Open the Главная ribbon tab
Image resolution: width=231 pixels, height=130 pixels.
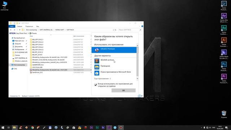19,26
